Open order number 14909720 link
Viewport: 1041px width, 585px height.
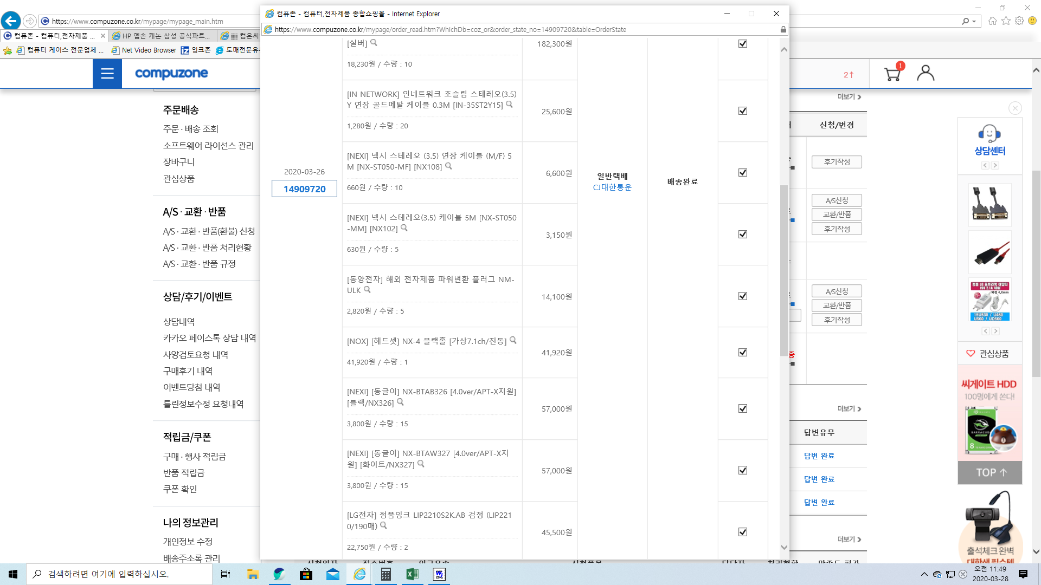point(304,189)
